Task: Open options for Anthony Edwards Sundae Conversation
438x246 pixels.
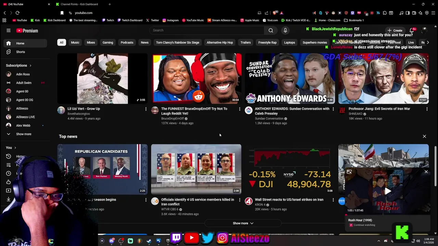Action: coord(333,109)
